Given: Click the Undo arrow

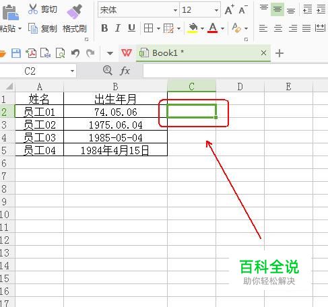Looking at the screenshot, I should click(x=75, y=53).
